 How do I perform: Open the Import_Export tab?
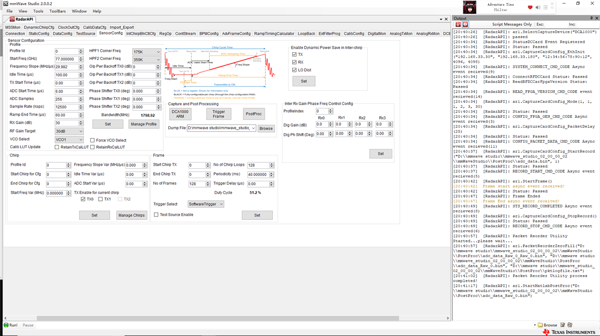coord(121,27)
